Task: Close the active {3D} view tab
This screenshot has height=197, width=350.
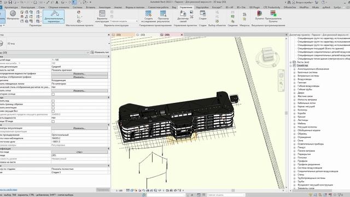Action: (x=182, y=35)
